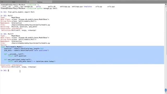The width and height of the screenshot is (167, 94).
Task: Click the 'urls.pyc' file name
Action: pos(111,7)
